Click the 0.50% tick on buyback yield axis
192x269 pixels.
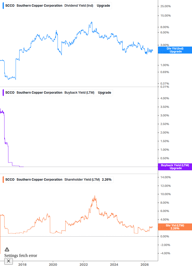point(165,158)
